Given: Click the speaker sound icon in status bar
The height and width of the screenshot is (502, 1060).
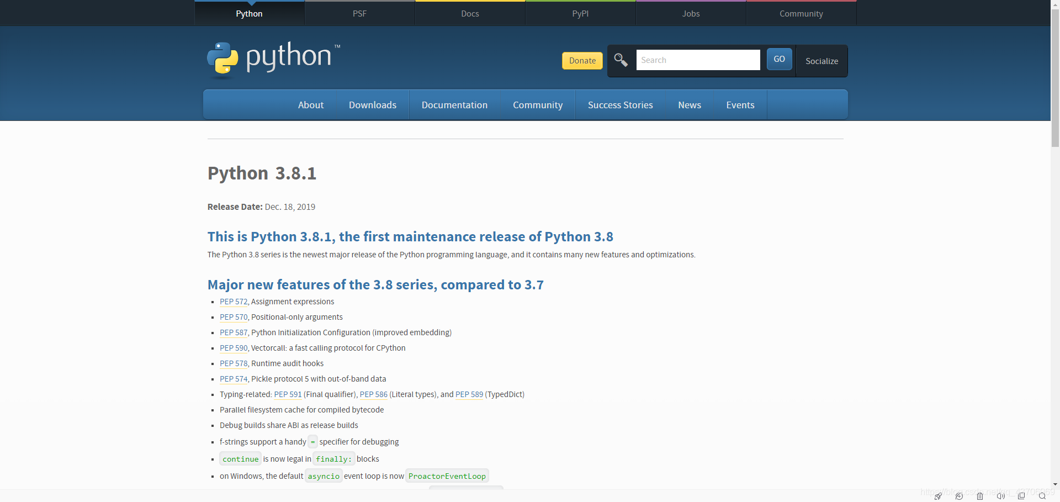Looking at the screenshot, I should [1001, 496].
